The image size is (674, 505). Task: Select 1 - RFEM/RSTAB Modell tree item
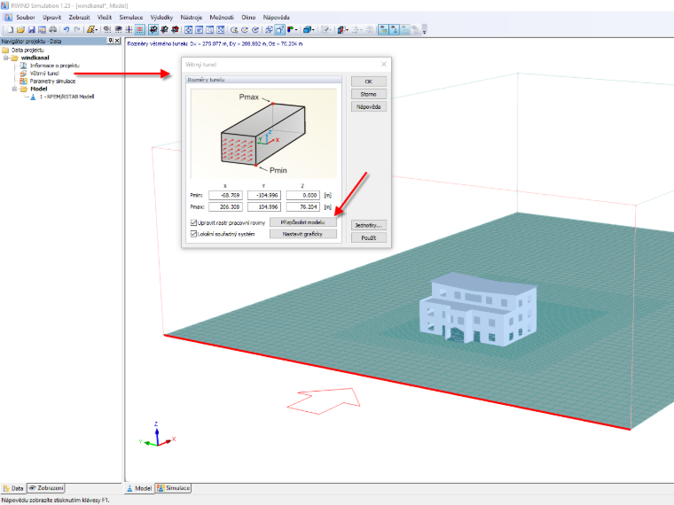(x=67, y=97)
